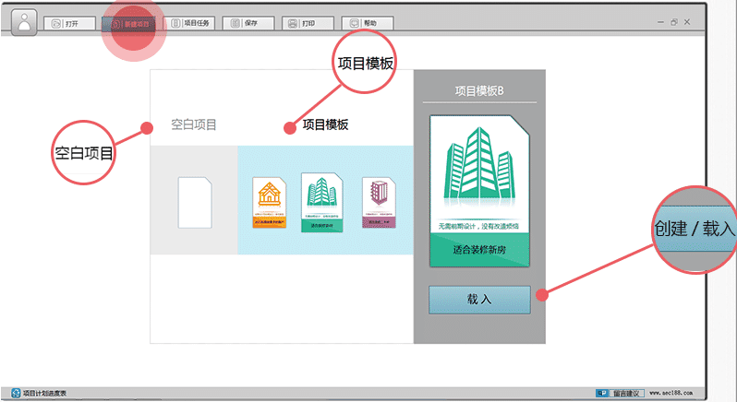The image size is (737, 402).
Task: Click the user profile avatar icon
Action: pos(20,21)
